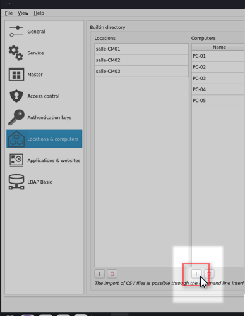This screenshot has width=245, height=316.
Task: Open the File menu
Action: [x=9, y=13]
